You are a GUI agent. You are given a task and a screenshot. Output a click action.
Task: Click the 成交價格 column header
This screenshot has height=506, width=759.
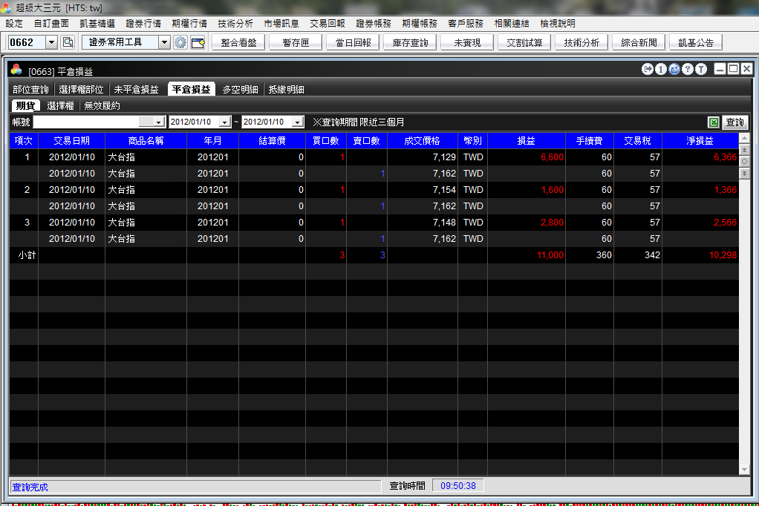422,141
